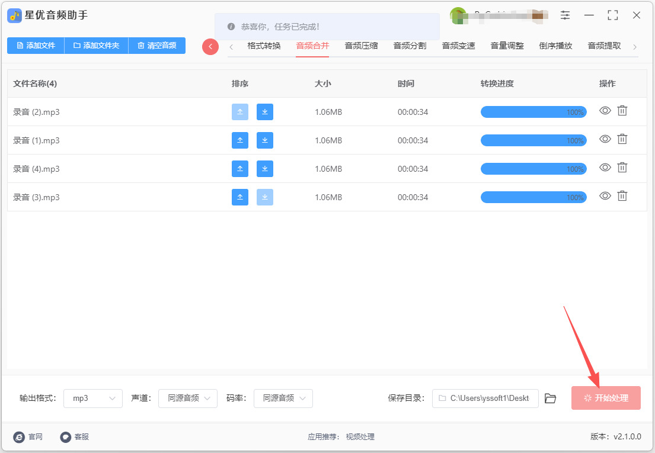This screenshot has height=453, width=655.
Task: Preview 录音 (3).mp3 with eye icon
Action: tap(605, 196)
